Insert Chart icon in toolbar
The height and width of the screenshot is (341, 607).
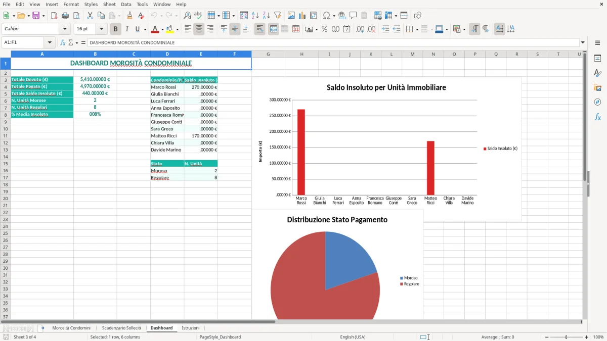point(302,16)
